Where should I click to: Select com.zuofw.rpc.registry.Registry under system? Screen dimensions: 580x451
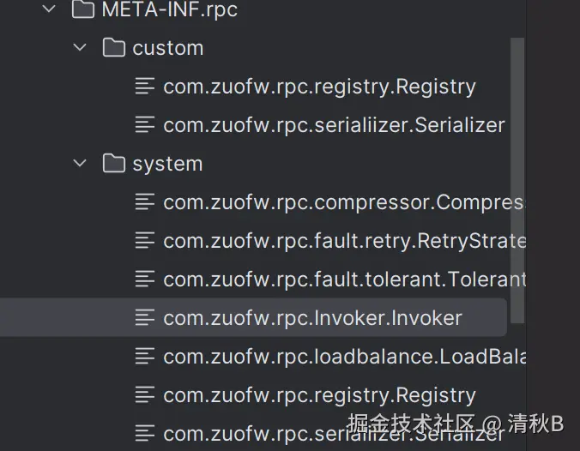[319, 394]
